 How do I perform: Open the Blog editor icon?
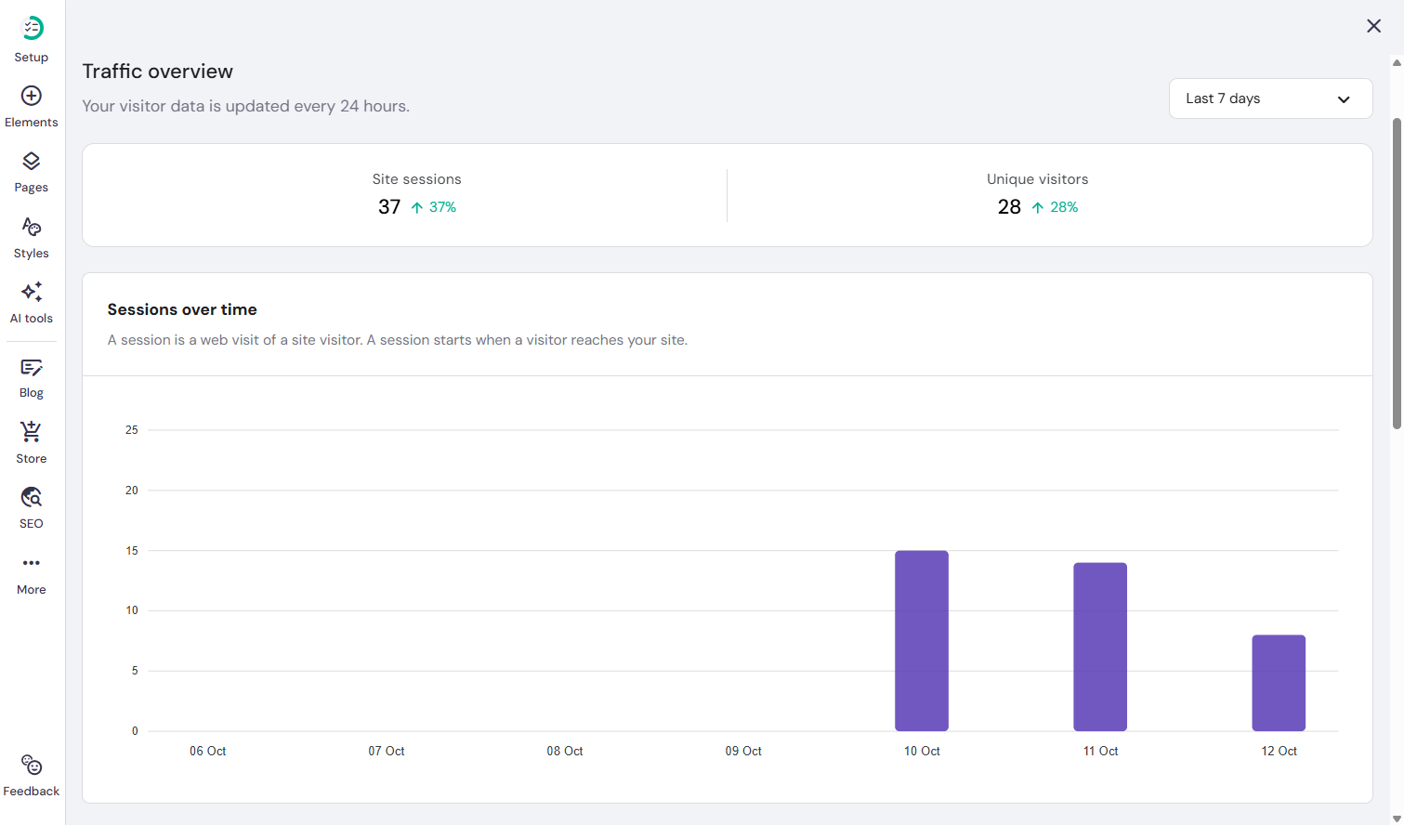tap(32, 368)
